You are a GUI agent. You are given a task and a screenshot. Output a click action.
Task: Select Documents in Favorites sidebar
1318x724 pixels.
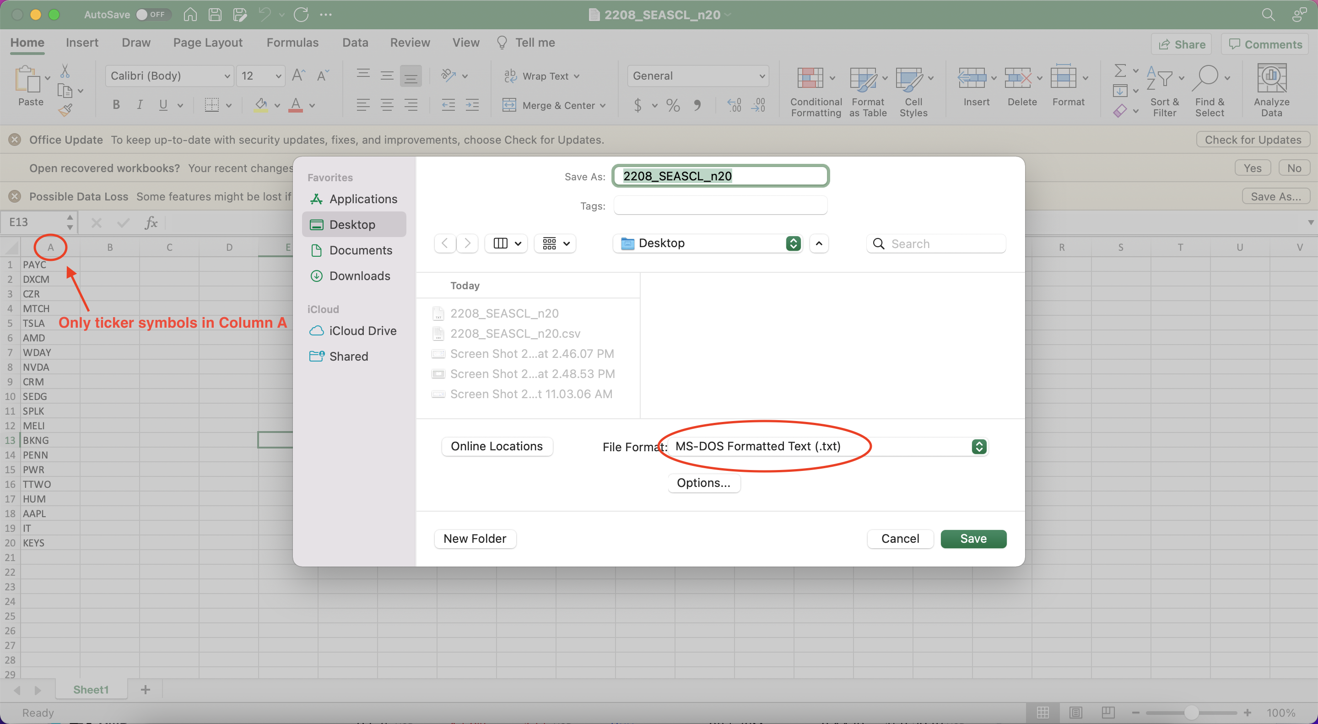click(360, 250)
